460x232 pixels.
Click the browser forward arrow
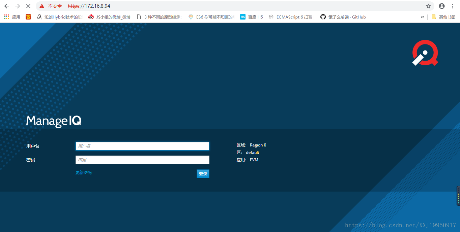18,6
